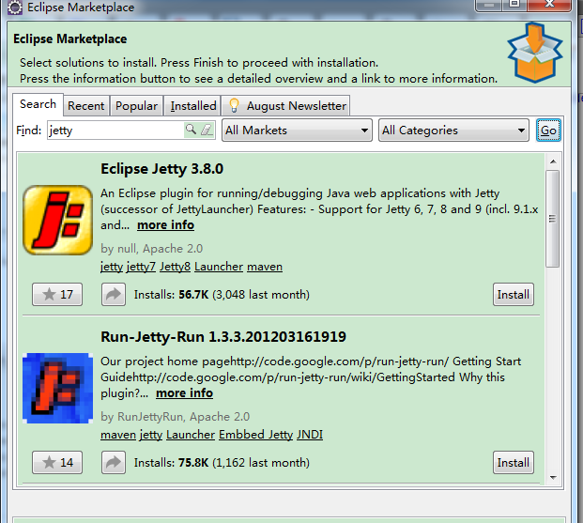
Task: Open more info for Run-Jetty-Run
Action: coord(184,393)
